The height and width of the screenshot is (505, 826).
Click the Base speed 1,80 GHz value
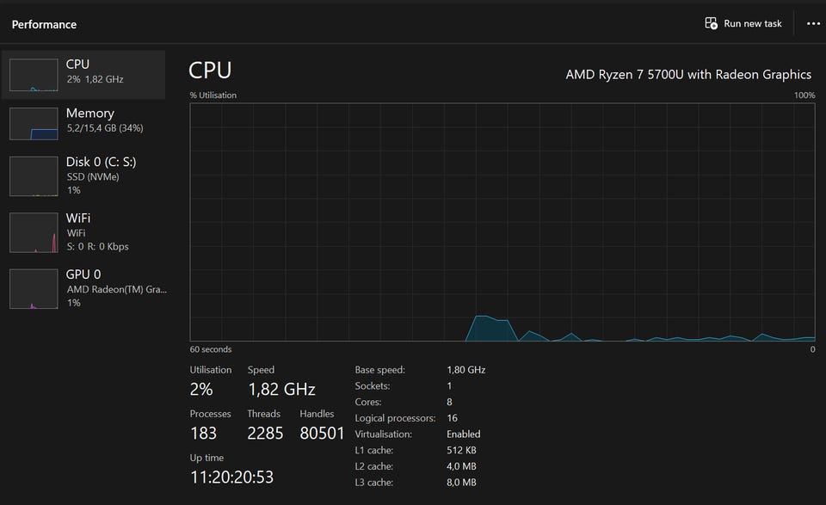(466, 370)
